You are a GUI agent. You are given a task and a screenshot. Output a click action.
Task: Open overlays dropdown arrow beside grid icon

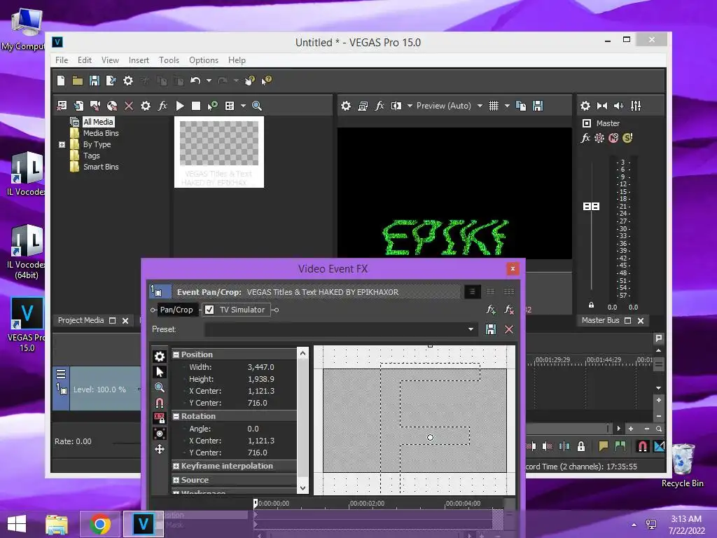coord(507,106)
